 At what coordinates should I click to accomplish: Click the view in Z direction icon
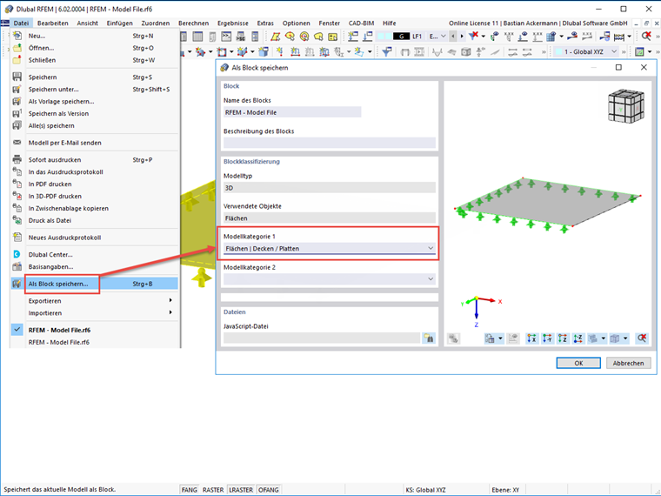563,338
